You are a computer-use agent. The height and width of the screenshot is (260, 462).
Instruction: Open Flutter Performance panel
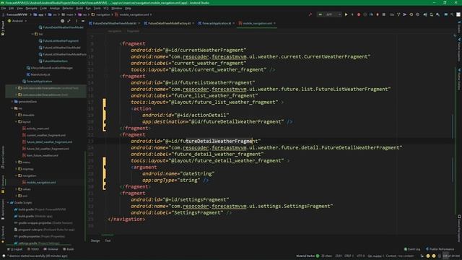click(440, 249)
